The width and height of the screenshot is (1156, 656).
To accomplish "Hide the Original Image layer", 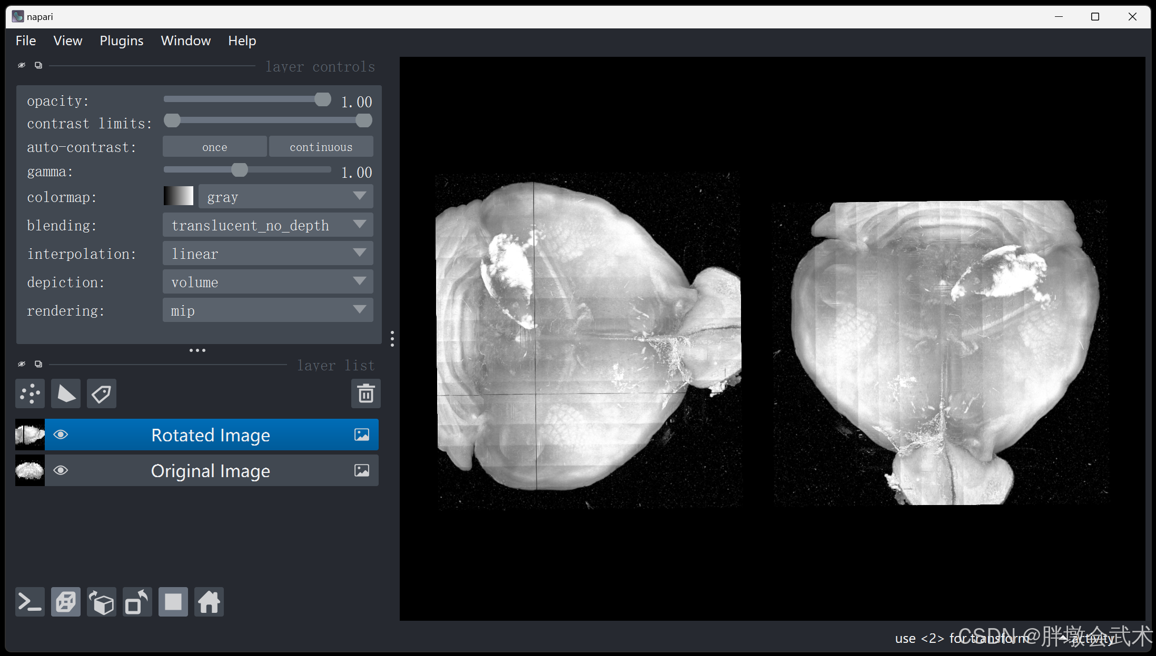I will pos(61,470).
